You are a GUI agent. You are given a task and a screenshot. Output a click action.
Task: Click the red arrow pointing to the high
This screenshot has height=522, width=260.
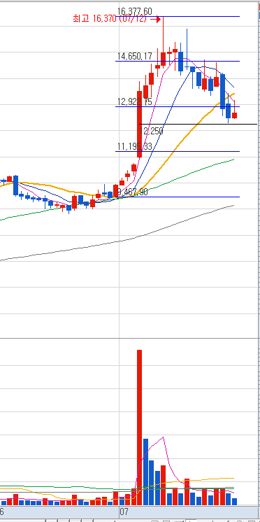[x=156, y=20]
